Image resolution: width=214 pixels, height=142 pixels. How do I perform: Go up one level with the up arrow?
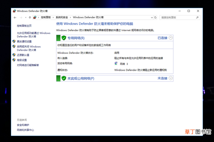point(30,18)
